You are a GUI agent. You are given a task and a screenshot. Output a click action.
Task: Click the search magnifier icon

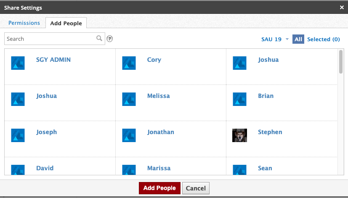pyautogui.click(x=99, y=39)
